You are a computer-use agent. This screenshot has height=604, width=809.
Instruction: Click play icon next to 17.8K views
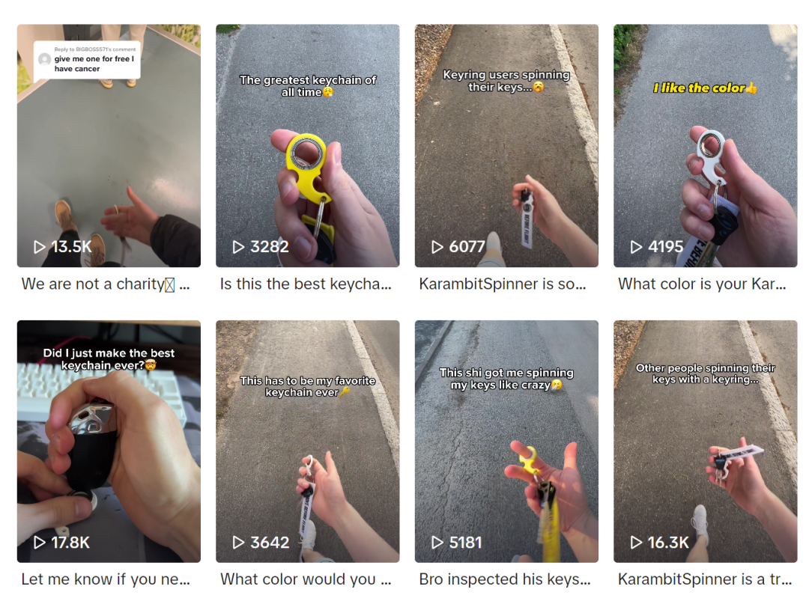point(39,542)
